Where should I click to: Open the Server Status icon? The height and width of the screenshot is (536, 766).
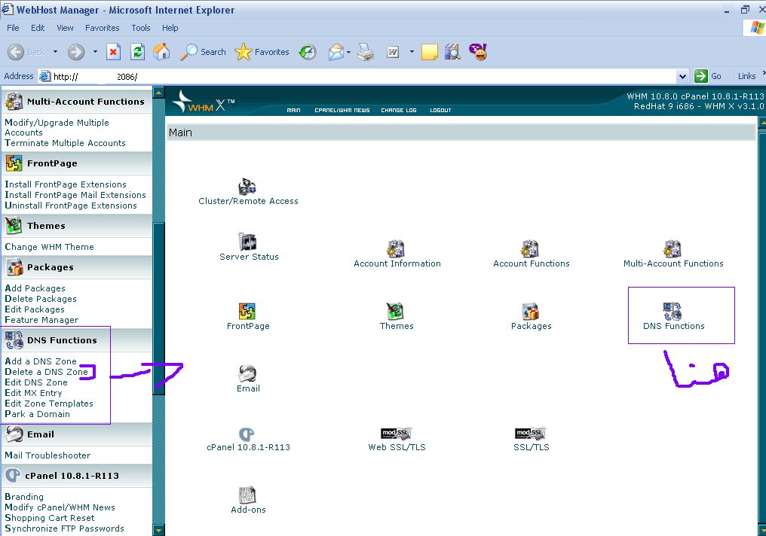(x=248, y=242)
